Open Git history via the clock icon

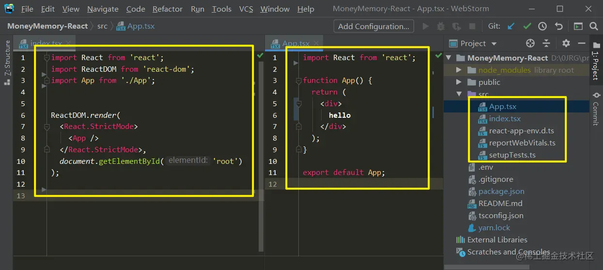(542, 26)
